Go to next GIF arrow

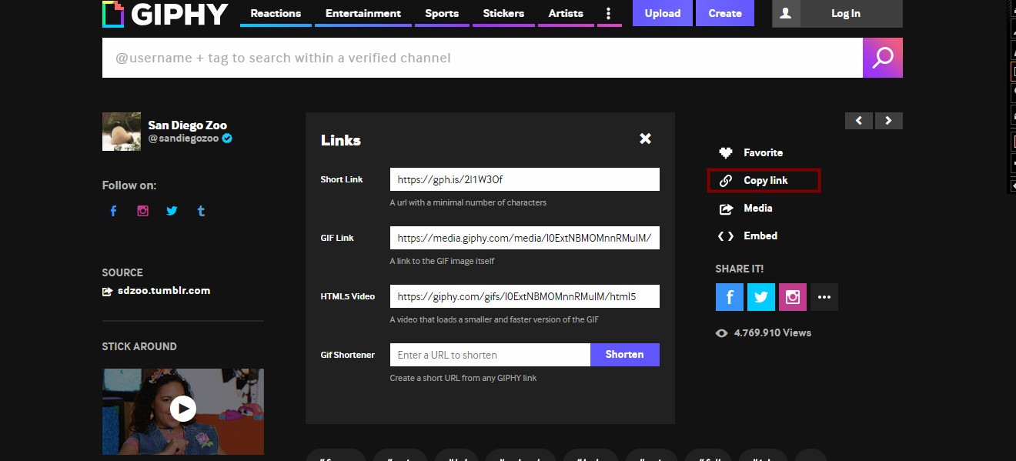click(889, 121)
